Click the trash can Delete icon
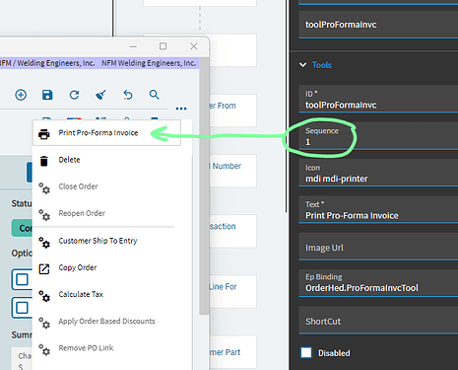Screen dimensions: 458x370 click(44, 161)
